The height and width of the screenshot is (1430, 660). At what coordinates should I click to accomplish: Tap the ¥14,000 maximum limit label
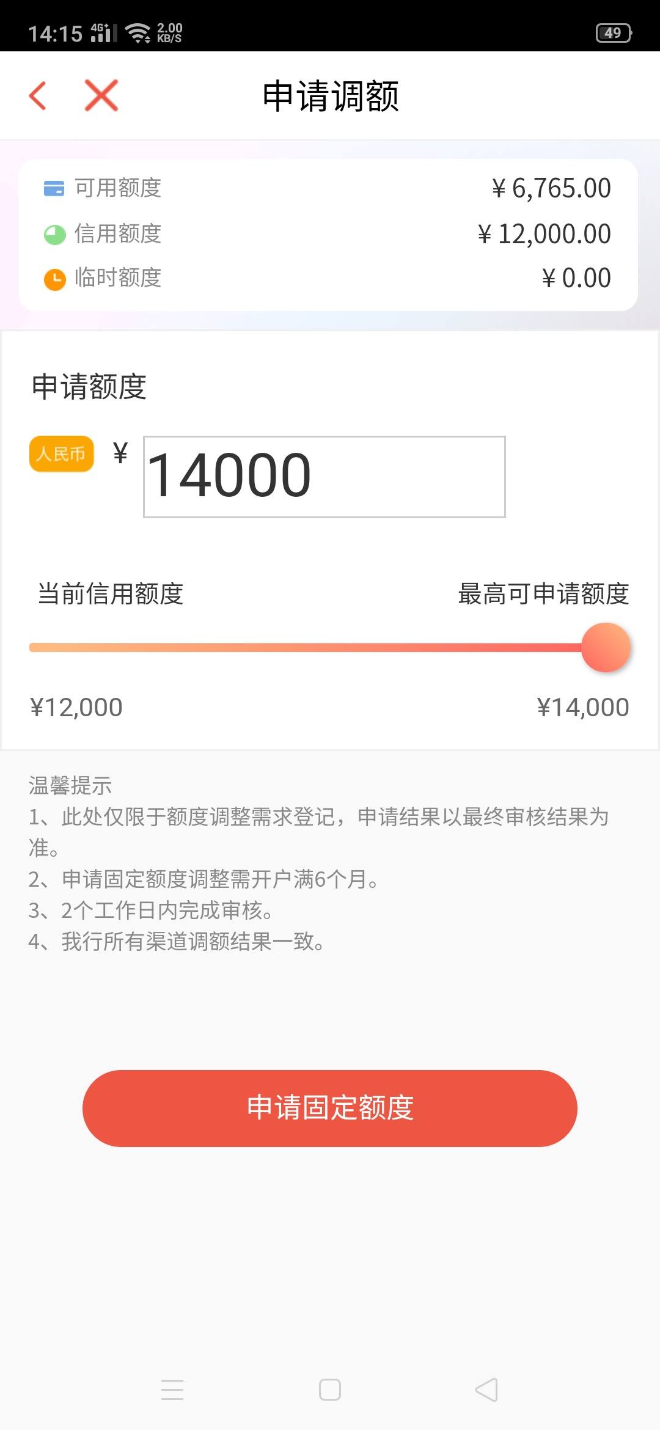click(x=583, y=708)
